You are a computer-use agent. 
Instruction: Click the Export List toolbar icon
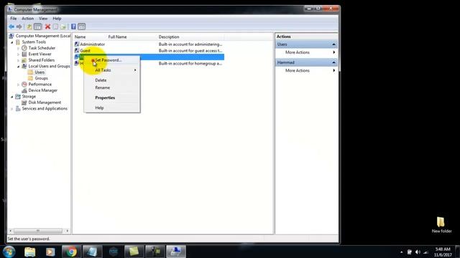pyautogui.click(x=63, y=27)
